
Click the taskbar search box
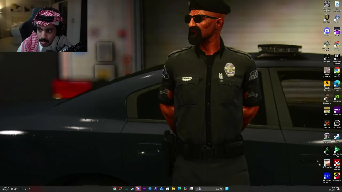pos(209,189)
